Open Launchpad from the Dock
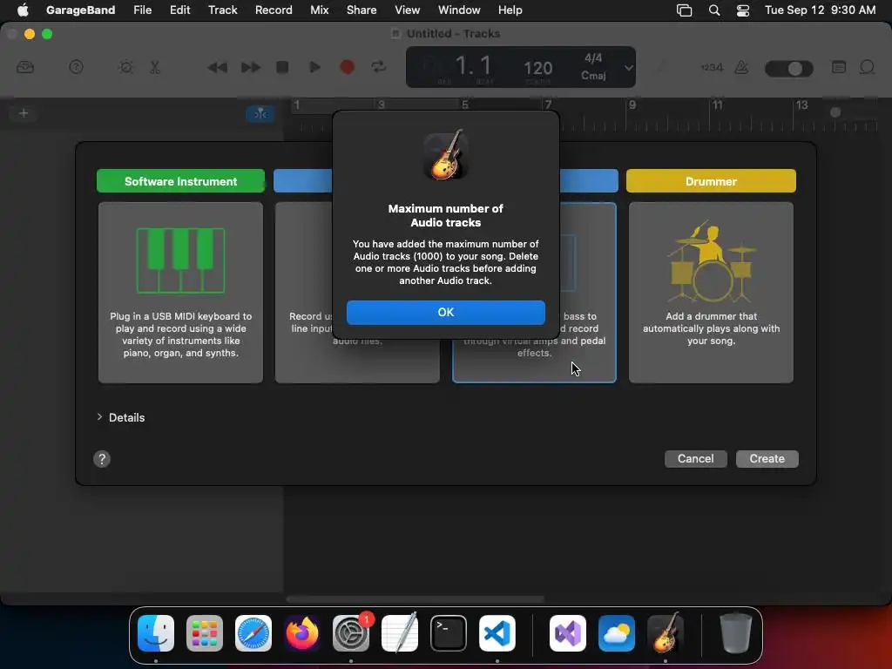892x669 pixels. (204, 632)
